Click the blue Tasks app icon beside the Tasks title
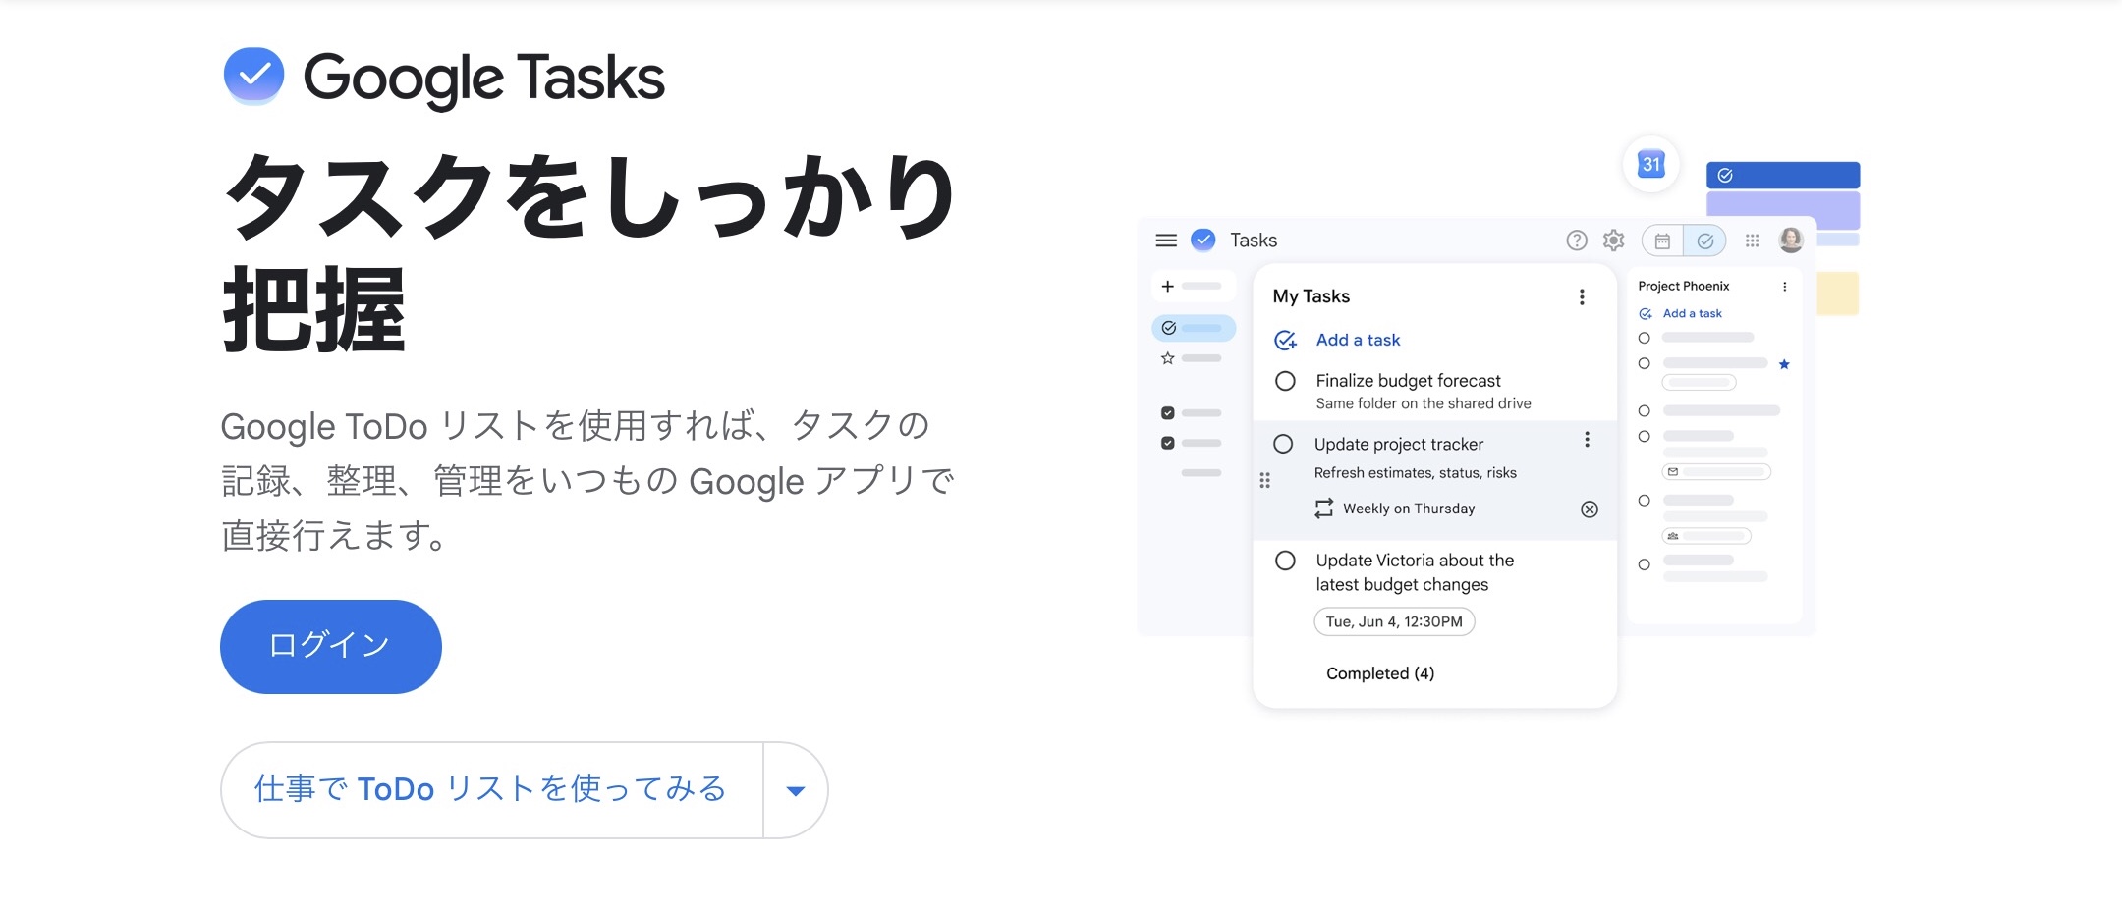This screenshot has width=2122, height=910. click(x=1203, y=240)
